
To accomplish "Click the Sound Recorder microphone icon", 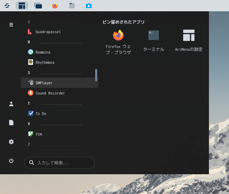I will coord(31,93).
